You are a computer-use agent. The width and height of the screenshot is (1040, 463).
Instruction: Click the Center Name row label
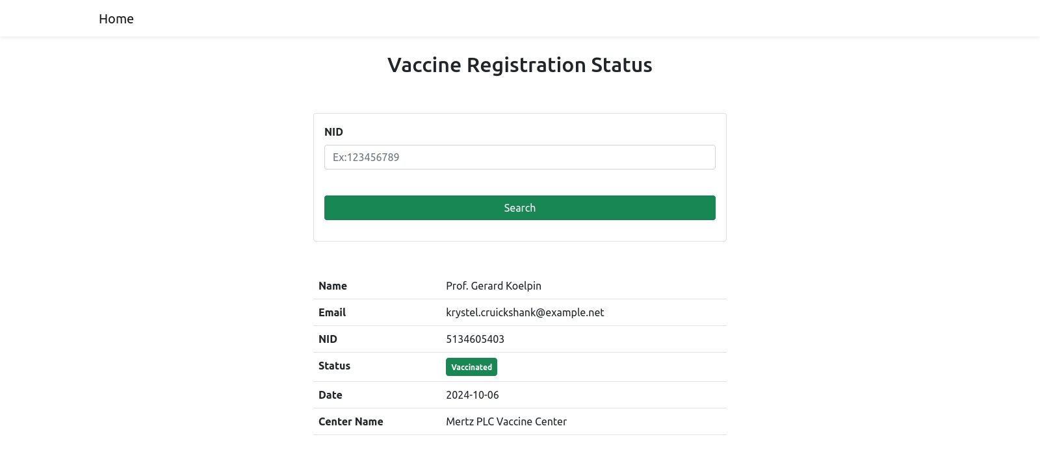[x=350, y=421]
